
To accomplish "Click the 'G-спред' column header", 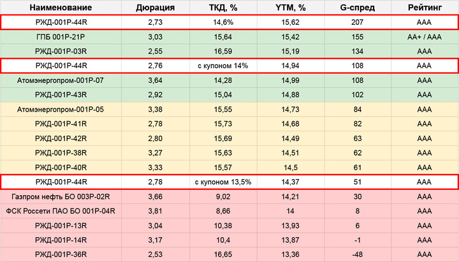I will 358,8.
